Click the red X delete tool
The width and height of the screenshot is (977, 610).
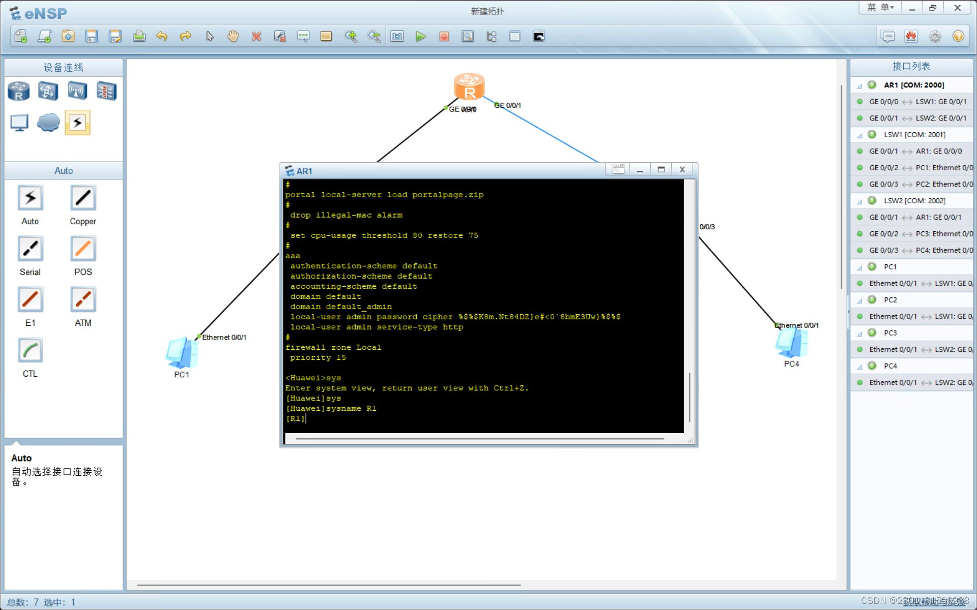(256, 36)
